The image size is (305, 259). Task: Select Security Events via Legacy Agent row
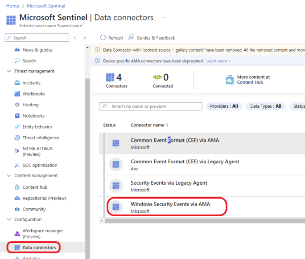tap(202, 186)
